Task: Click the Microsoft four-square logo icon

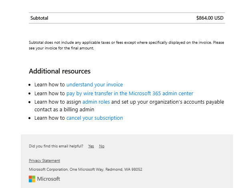Action: (x=32, y=179)
